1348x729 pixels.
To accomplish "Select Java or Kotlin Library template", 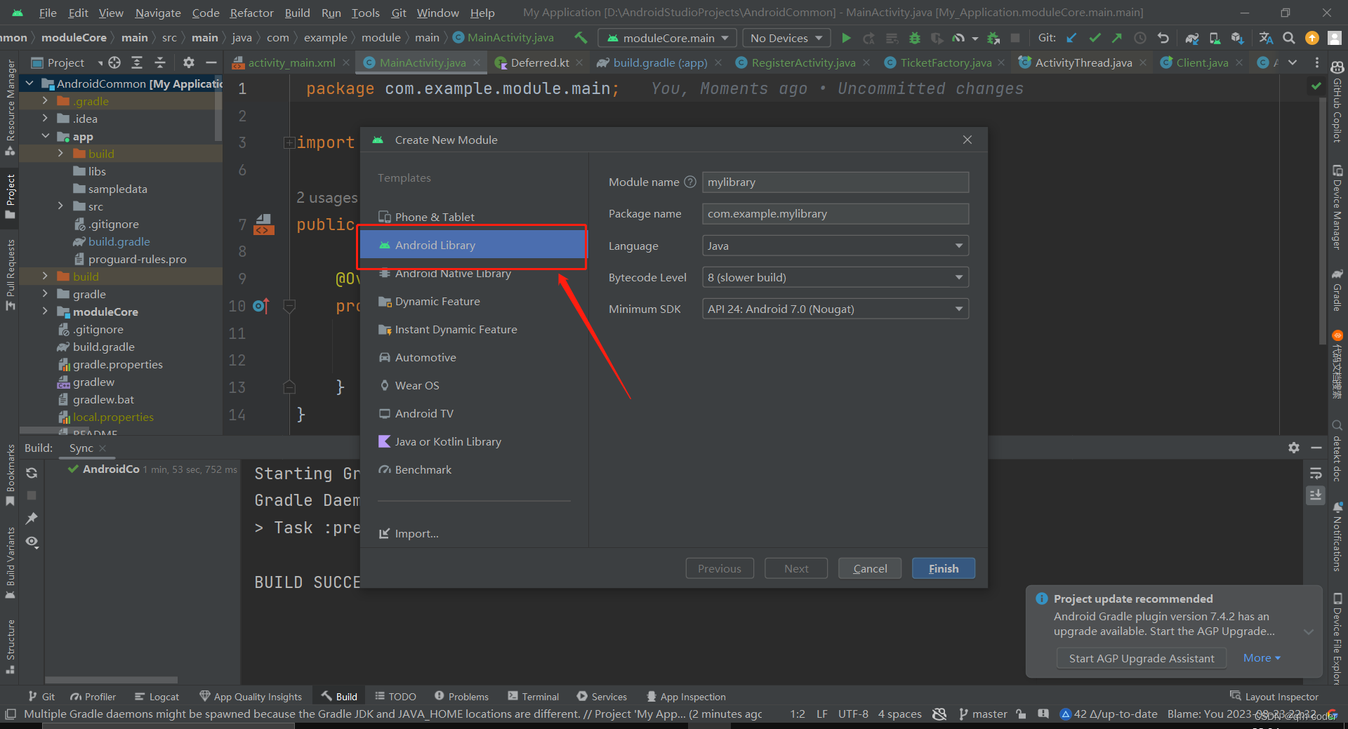I will point(473,441).
